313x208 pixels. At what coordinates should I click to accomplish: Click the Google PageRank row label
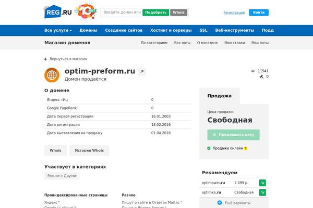pos(62,108)
